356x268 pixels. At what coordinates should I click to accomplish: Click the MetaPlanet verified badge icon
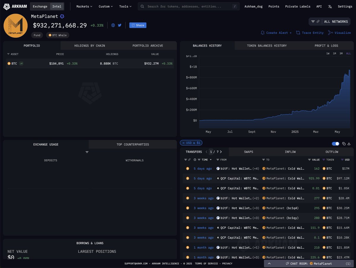coord(62,17)
